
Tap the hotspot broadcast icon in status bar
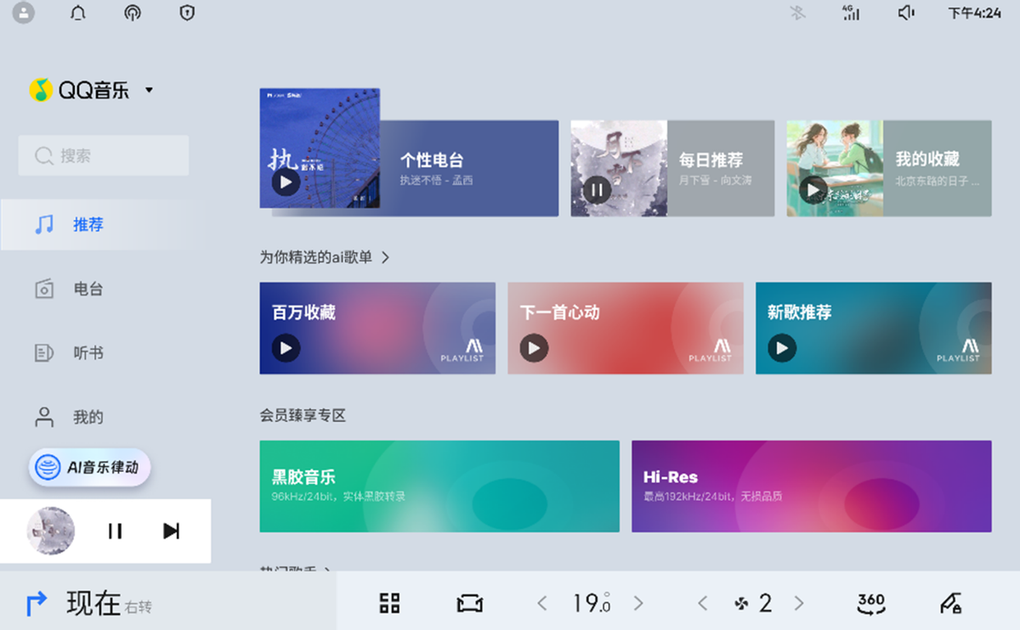pyautogui.click(x=132, y=13)
